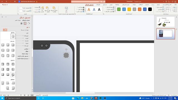The image size is (178, 100).
Task: Pick the orange shape style swatch
Action: (140, 9)
